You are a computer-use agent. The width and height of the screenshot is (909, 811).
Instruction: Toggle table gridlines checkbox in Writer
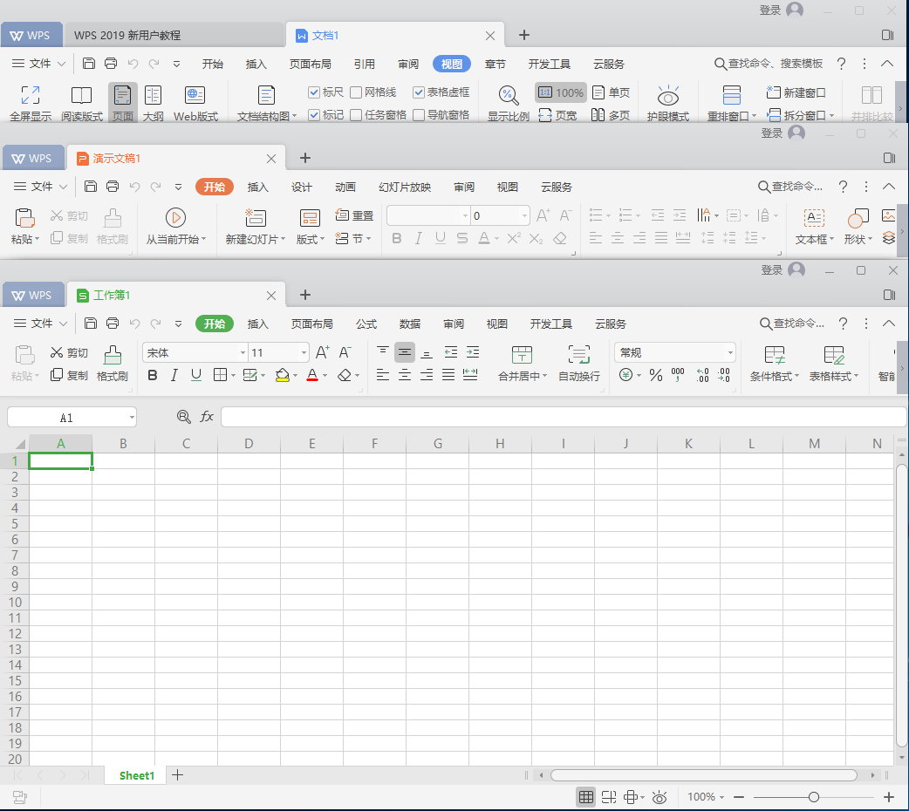(x=419, y=92)
